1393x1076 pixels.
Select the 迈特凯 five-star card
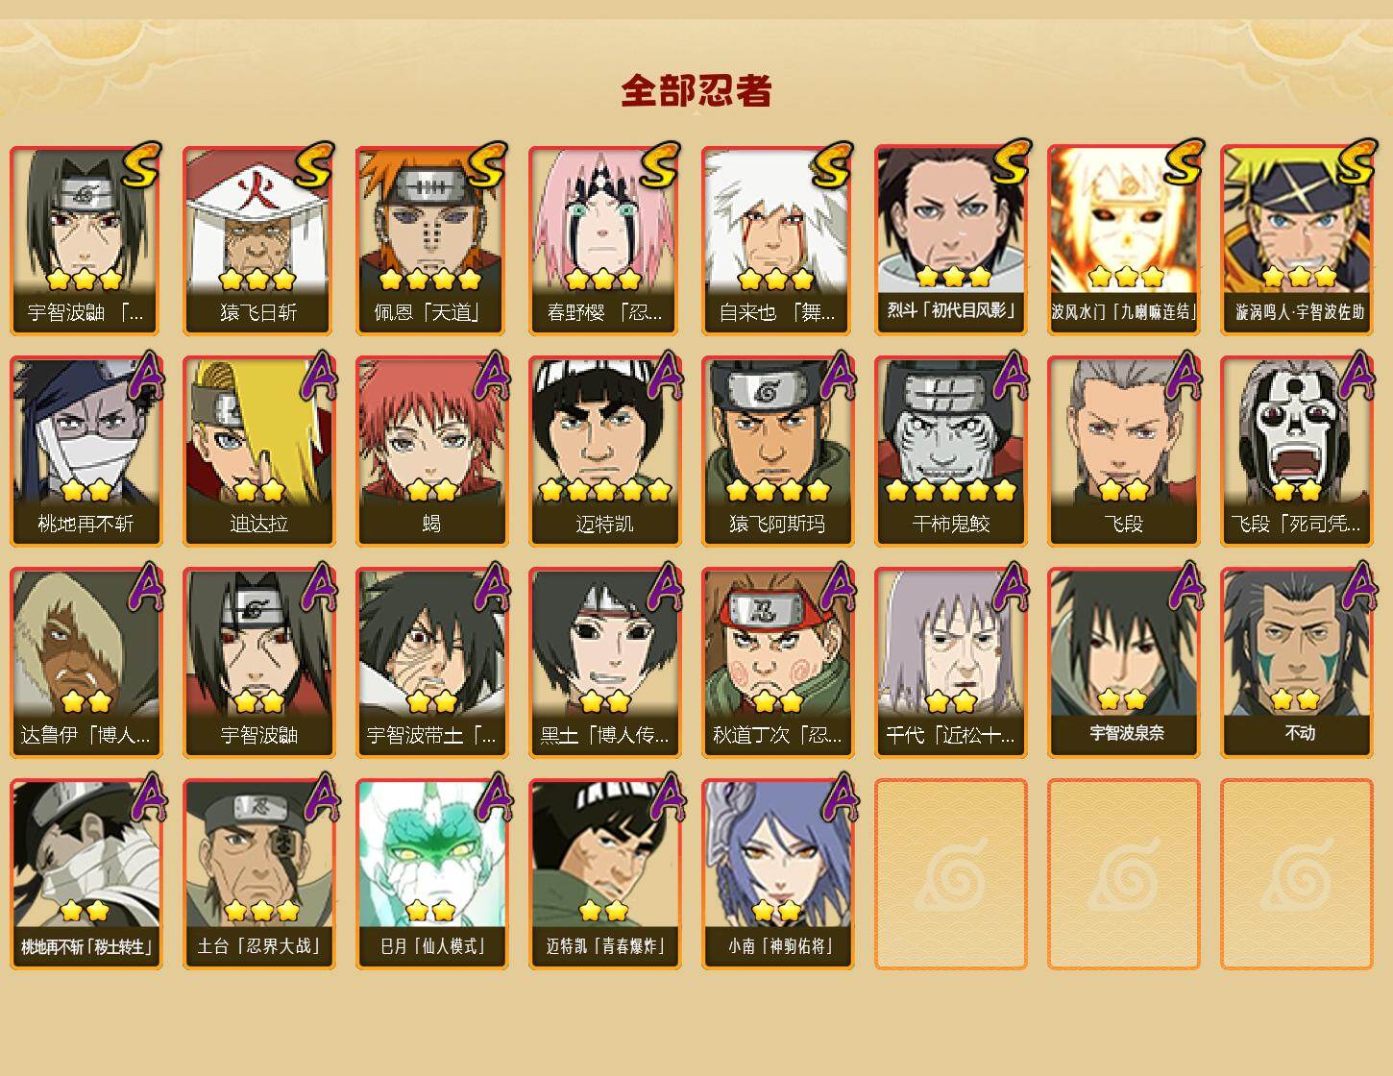point(605,452)
